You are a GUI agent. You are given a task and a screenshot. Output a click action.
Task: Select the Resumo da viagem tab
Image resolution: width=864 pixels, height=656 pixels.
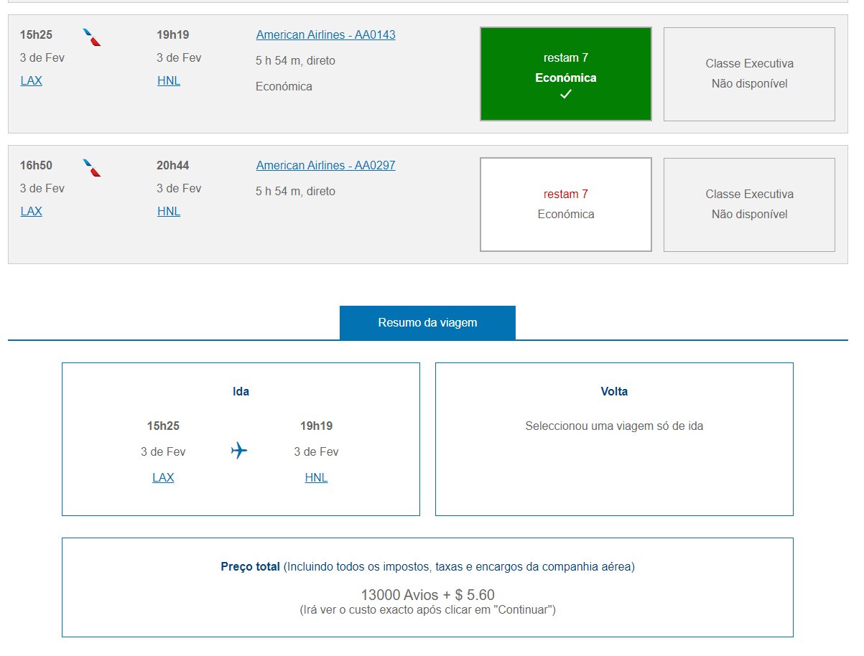click(x=427, y=322)
